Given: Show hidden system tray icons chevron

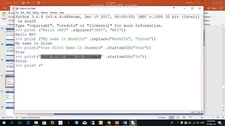Looking at the screenshot, I should click(x=178, y=123).
